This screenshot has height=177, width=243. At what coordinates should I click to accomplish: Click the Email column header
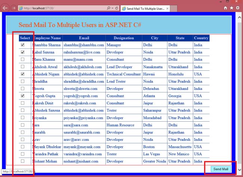tap(84, 38)
